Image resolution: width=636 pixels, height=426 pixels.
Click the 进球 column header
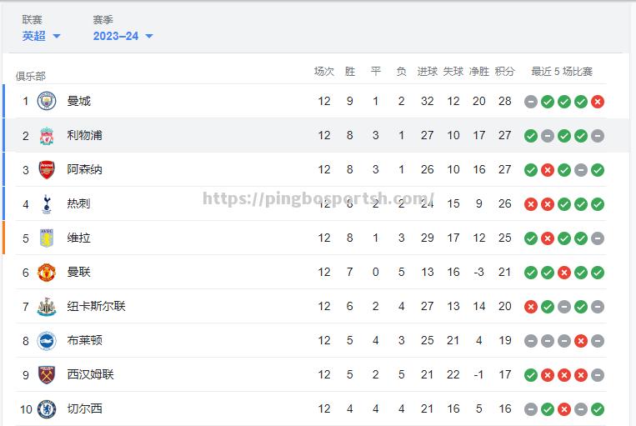[428, 72]
